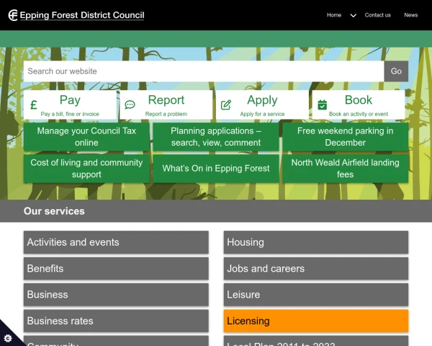
Task: Click the pound sign Pay icon
Action: [x=33, y=105]
